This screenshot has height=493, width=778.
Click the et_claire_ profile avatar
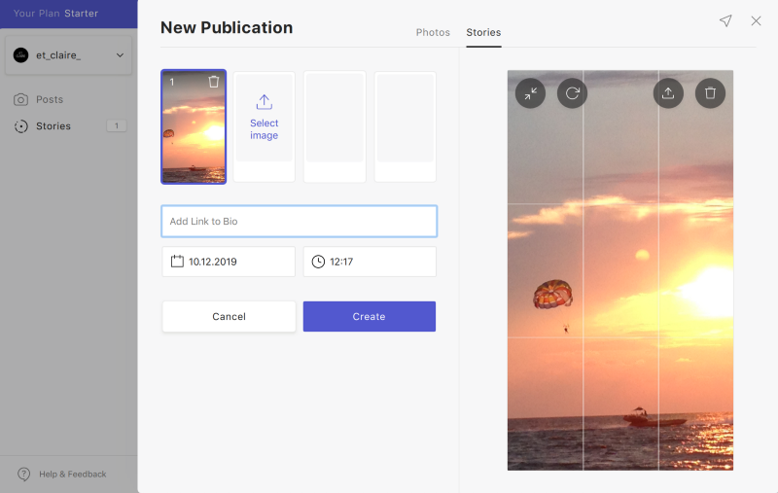click(x=20, y=55)
